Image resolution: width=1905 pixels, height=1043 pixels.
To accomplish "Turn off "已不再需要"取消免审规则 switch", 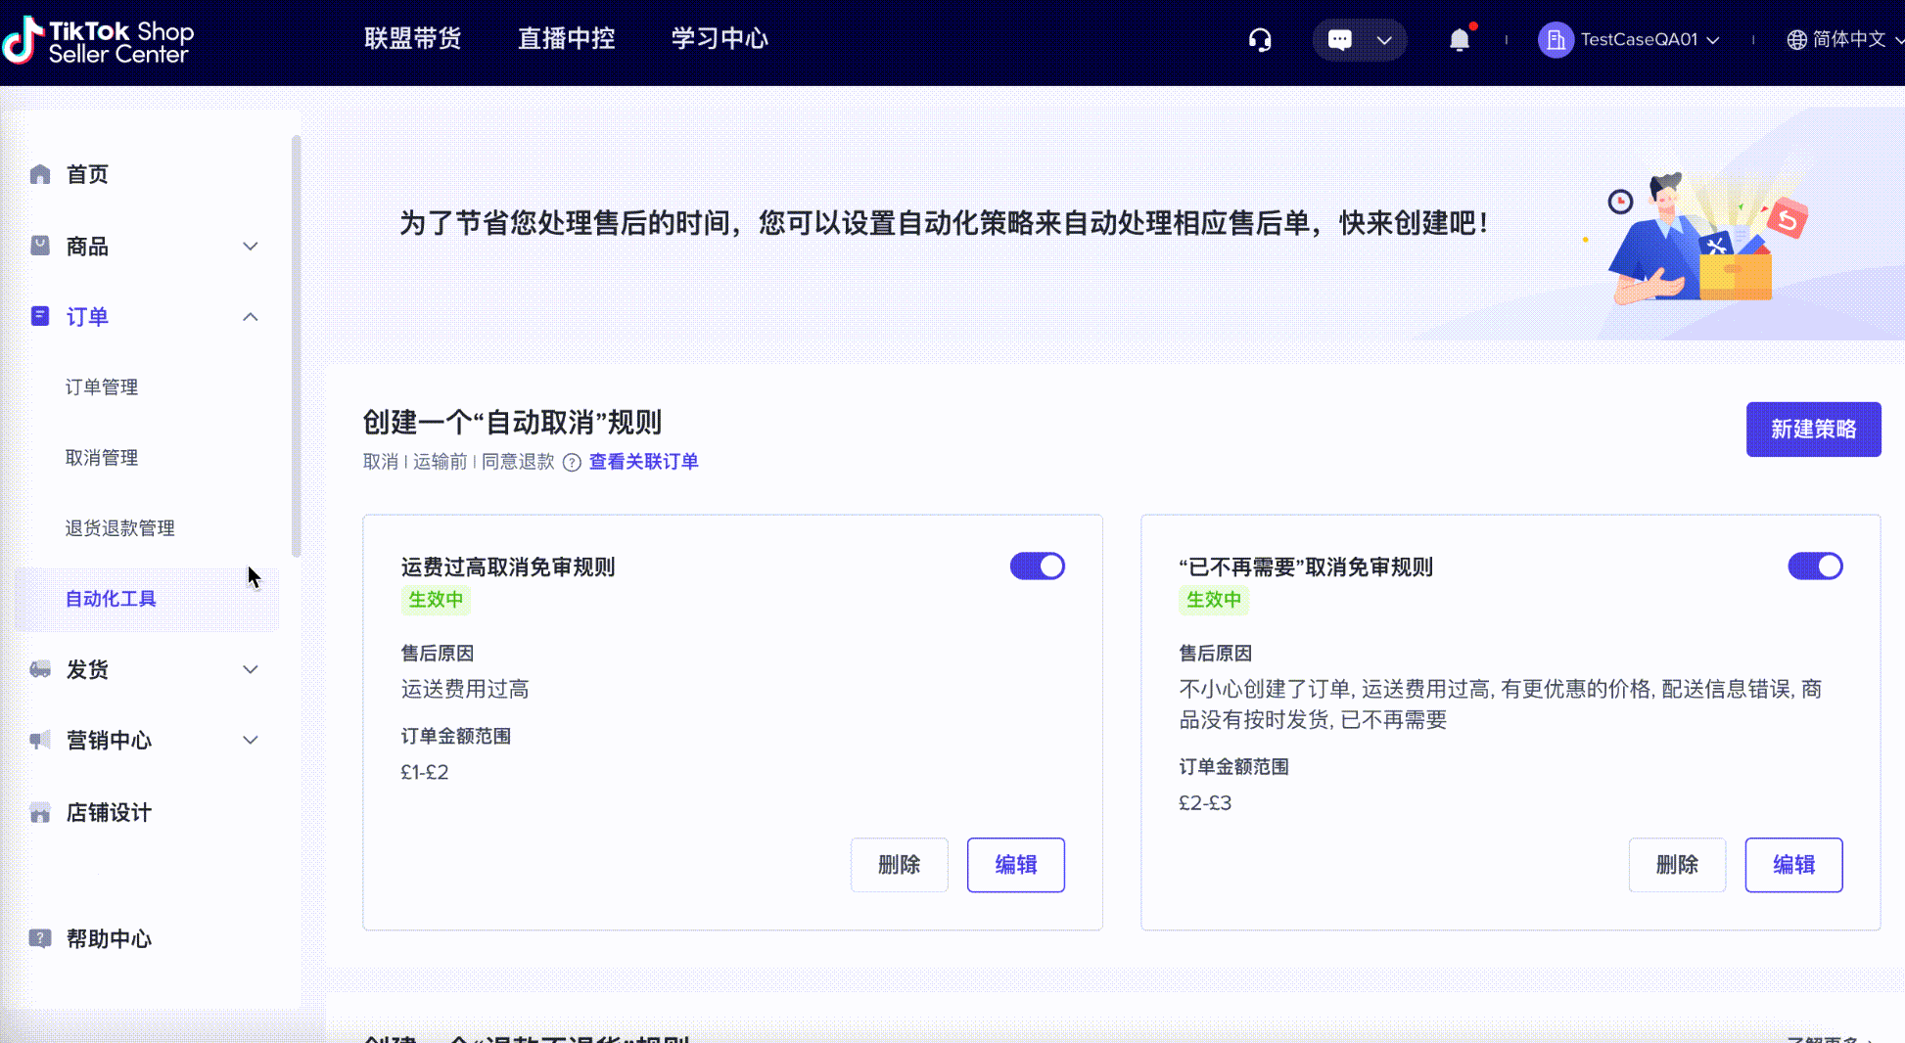I will click(x=1814, y=567).
